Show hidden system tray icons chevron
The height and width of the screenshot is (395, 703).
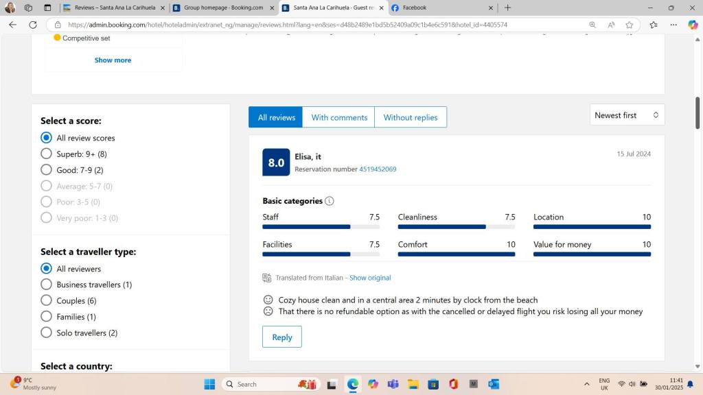click(586, 384)
